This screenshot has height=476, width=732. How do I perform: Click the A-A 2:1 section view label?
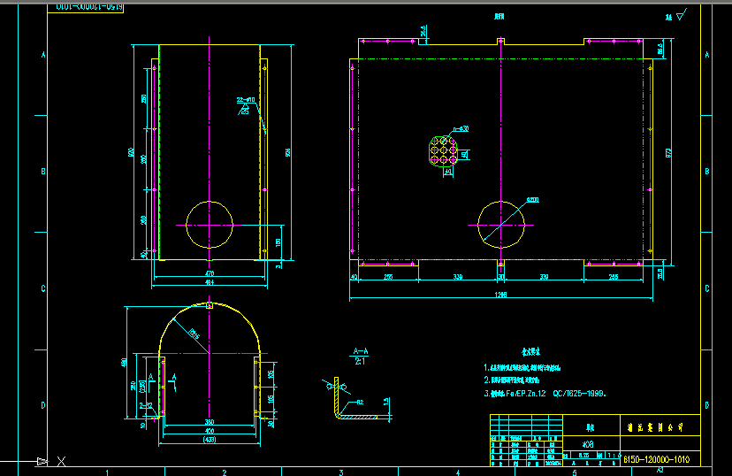pyautogui.click(x=361, y=356)
